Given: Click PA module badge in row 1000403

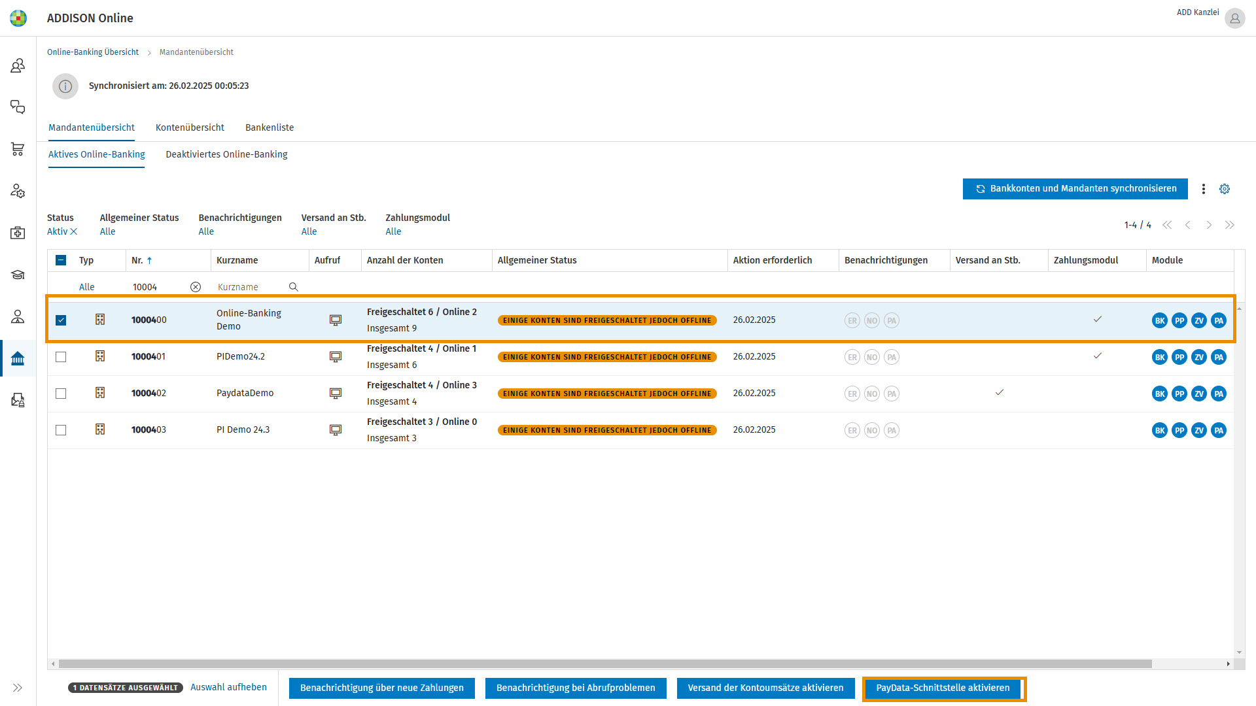Looking at the screenshot, I should (x=1219, y=430).
